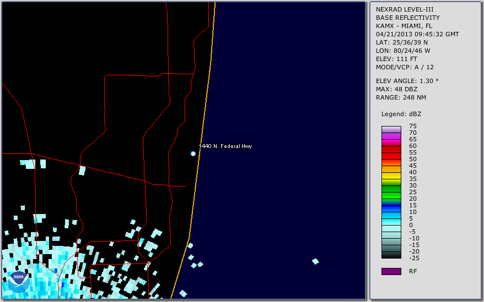Click the white location marker dot
Screen dimensions: 484x302
pos(193,153)
